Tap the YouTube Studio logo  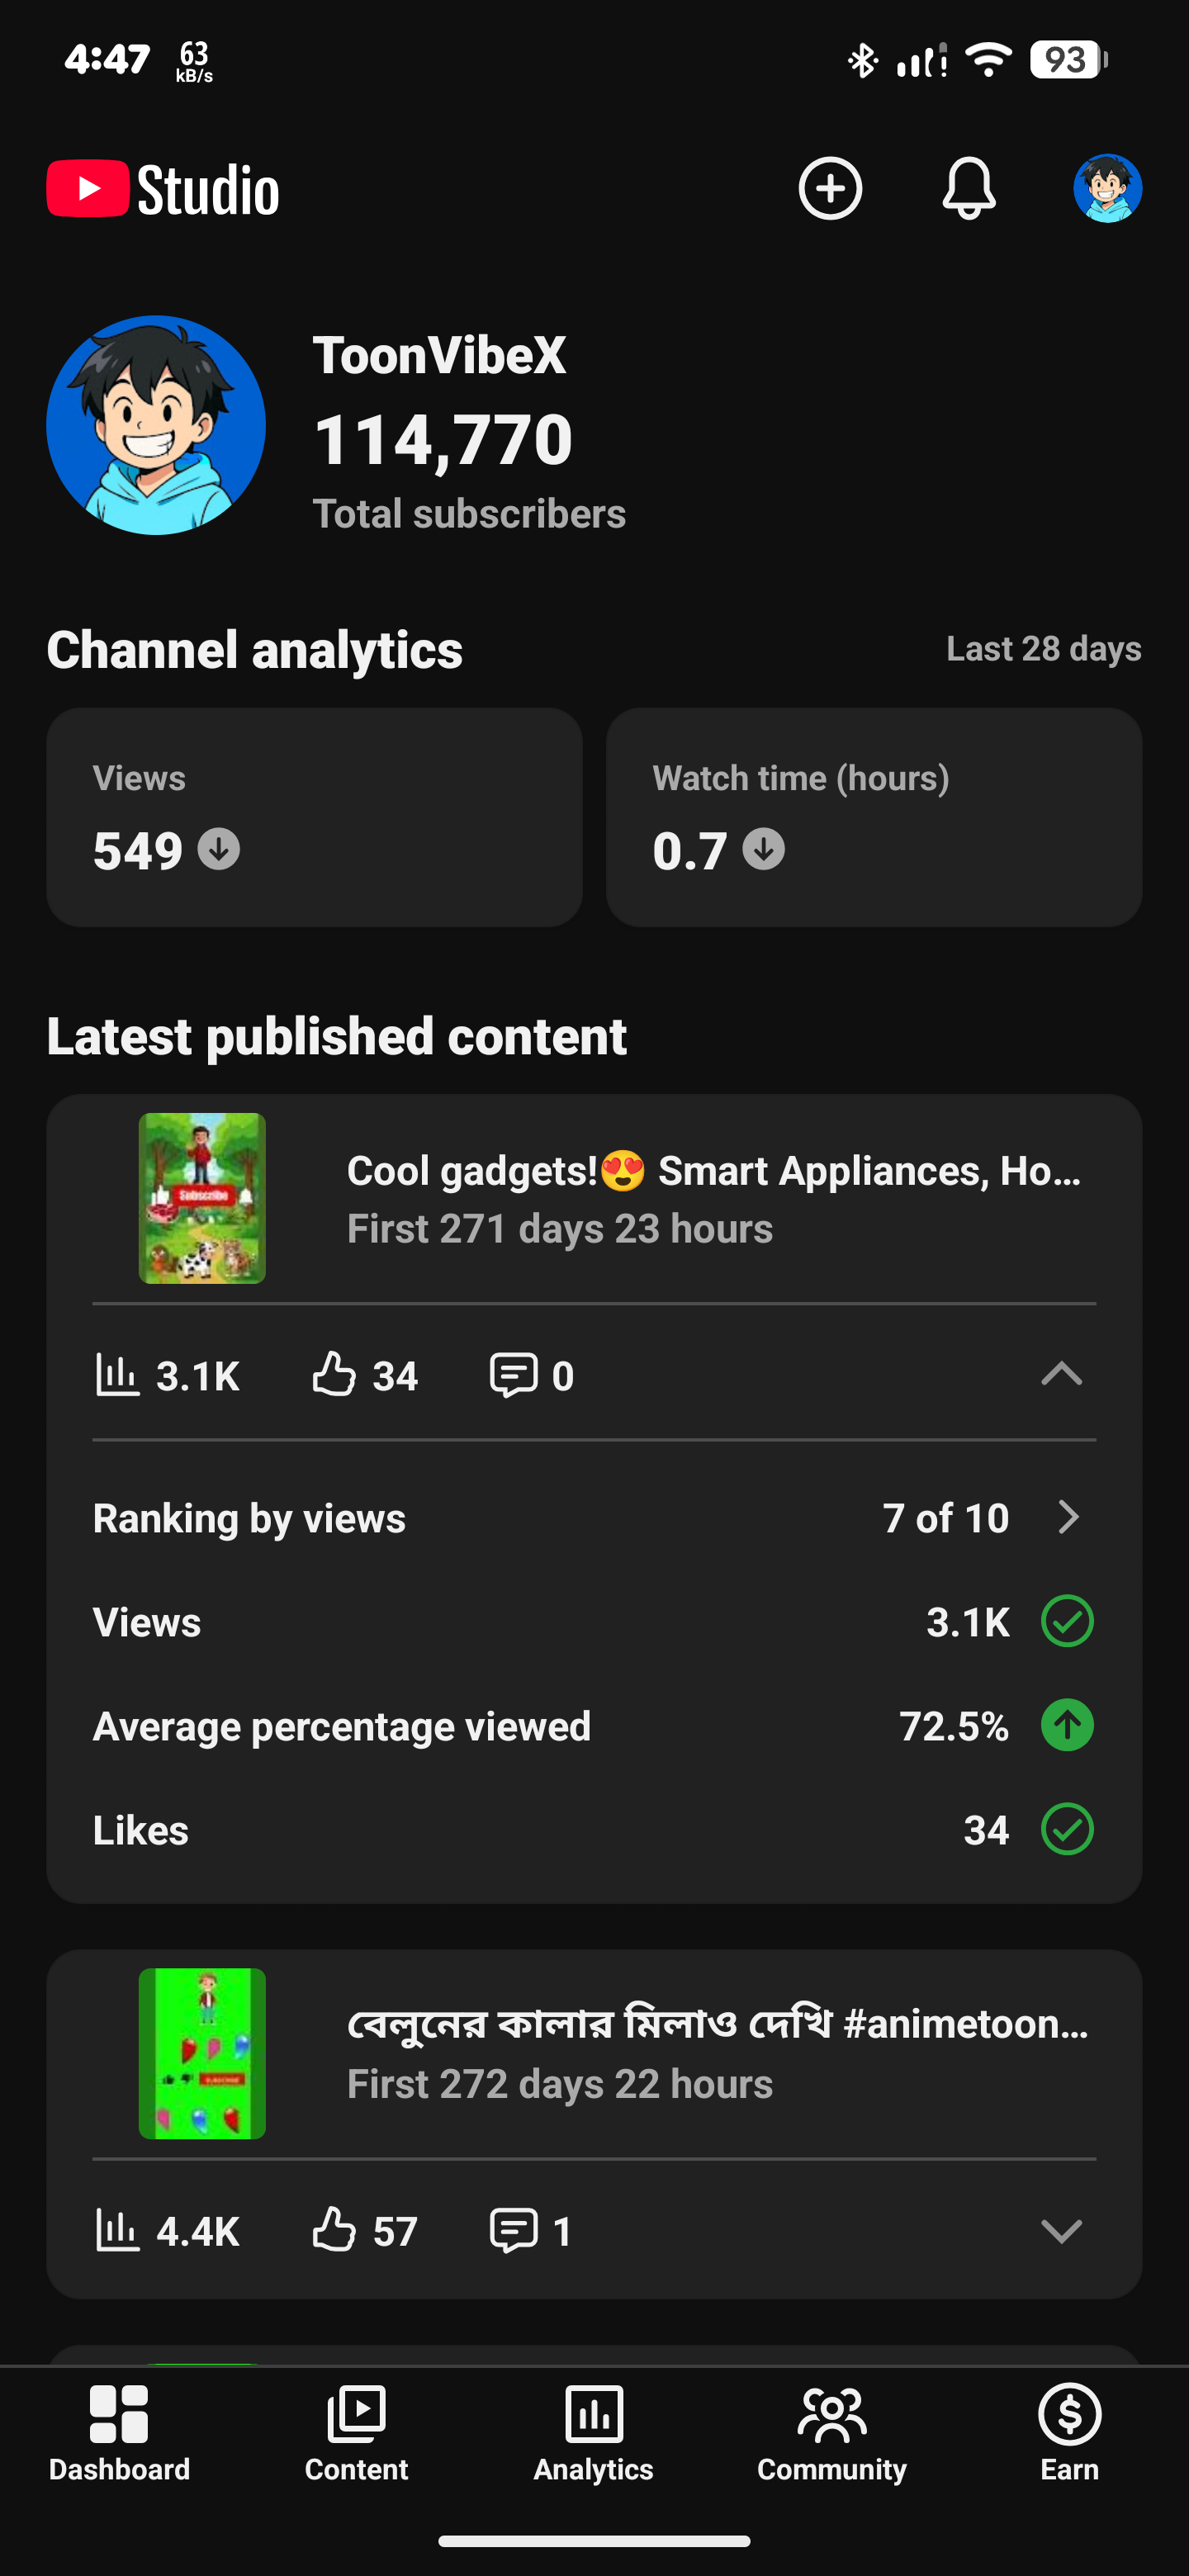(x=163, y=189)
